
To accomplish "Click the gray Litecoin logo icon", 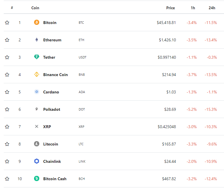I will click(37, 144).
